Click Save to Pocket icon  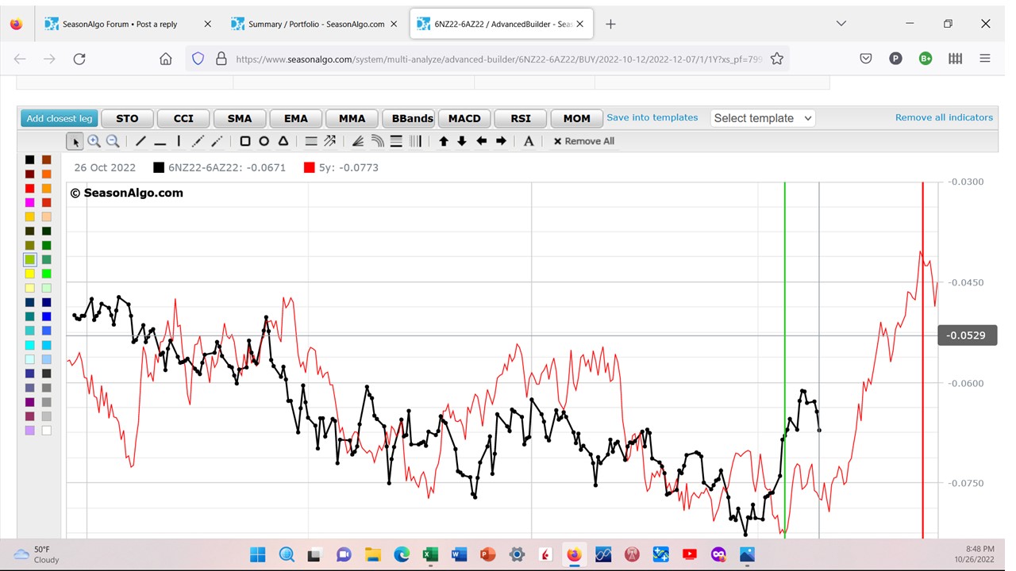point(866,59)
